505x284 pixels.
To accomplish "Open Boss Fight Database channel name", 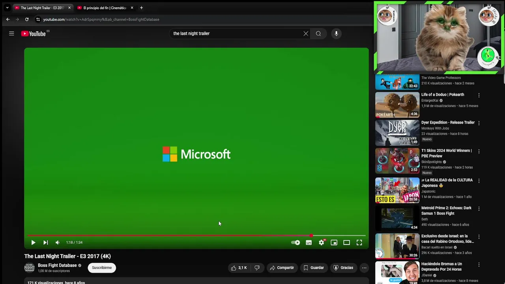I will pos(57,265).
